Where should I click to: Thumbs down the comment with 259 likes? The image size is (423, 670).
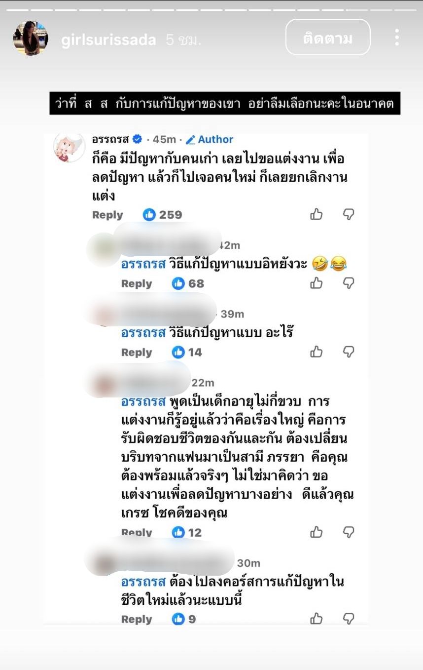pyautogui.click(x=349, y=214)
